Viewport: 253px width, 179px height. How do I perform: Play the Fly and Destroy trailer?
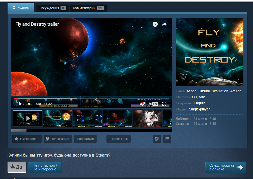point(20,104)
